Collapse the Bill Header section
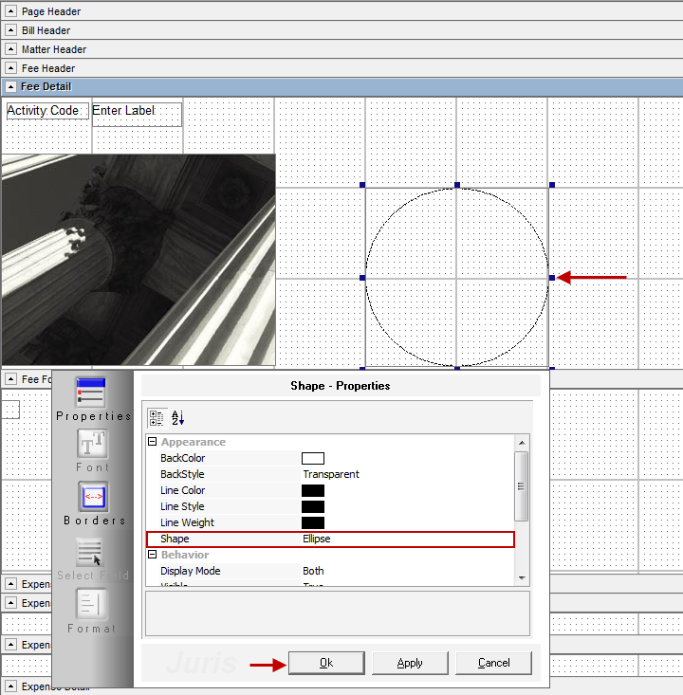Image resolution: width=683 pixels, height=695 pixels. click(11, 30)
